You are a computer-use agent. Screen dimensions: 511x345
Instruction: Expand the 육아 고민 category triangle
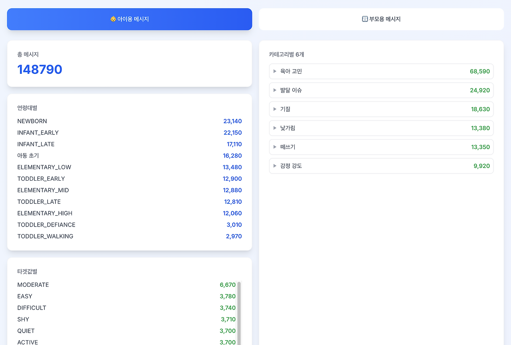click(x=275, y=71)
